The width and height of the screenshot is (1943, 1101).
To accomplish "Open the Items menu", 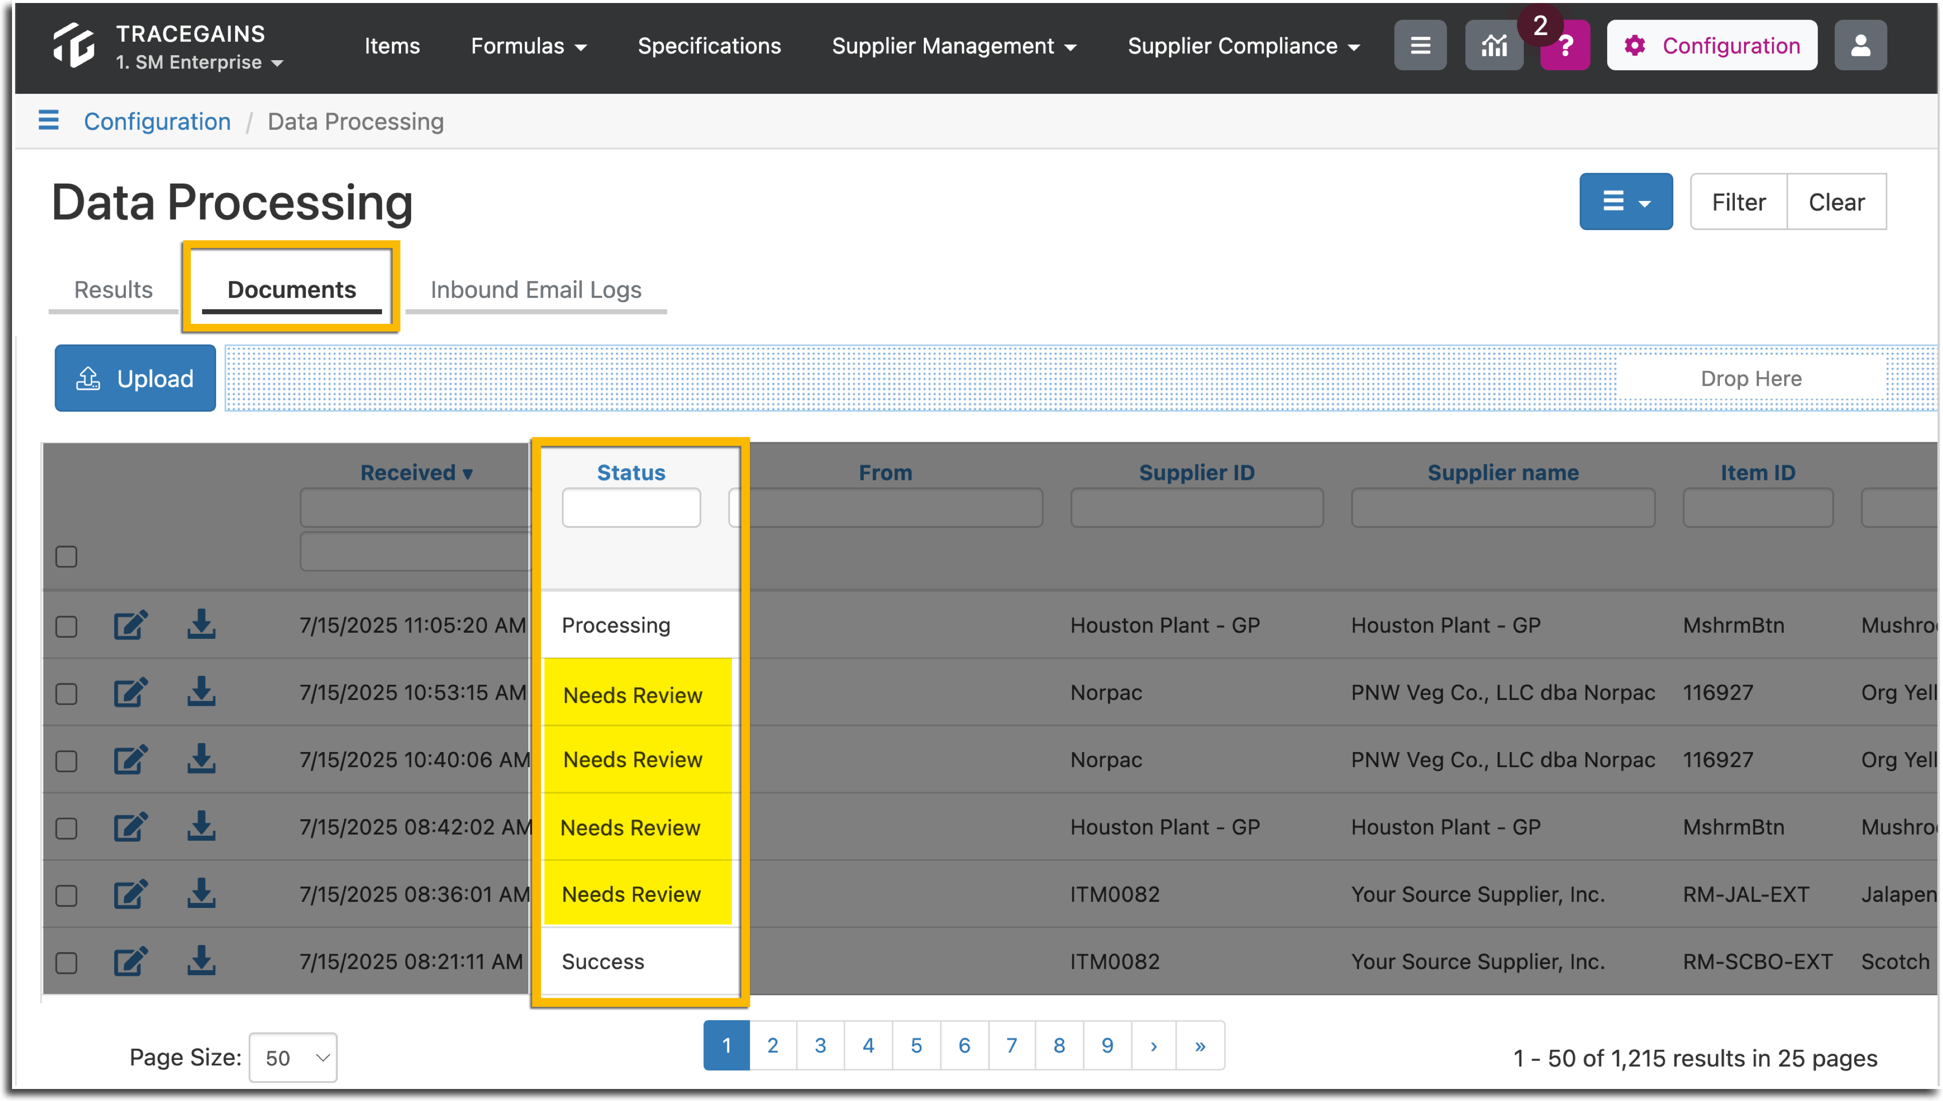I will (392, 46).
